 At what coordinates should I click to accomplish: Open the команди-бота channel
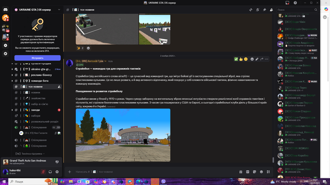tap(38, 81)
